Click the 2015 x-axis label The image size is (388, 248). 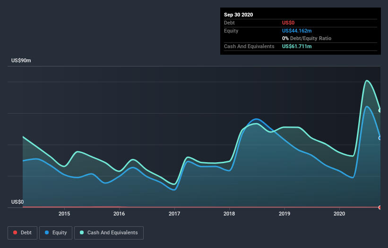(64, 214)
